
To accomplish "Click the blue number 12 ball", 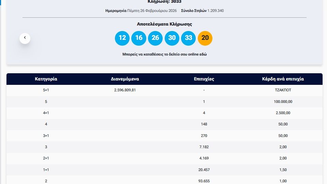I will pyautogui.click(x=122, y=38).
